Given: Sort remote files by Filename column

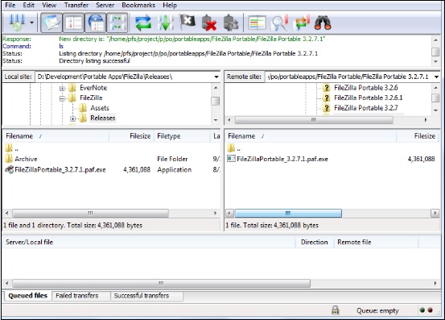Looking at the screenshot, I should point(311,136).
